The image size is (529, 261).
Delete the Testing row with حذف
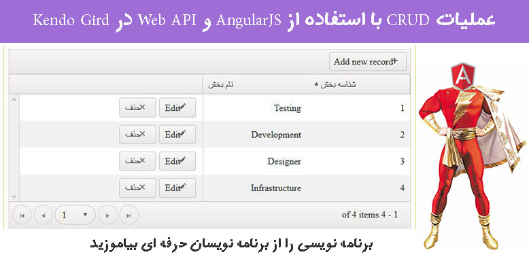tap(137, 108)
